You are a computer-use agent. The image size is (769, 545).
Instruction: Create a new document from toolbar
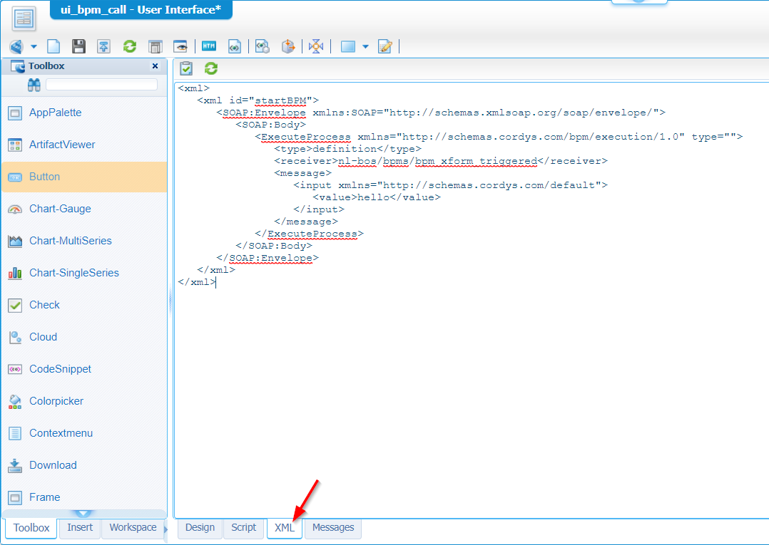point(54,46)
